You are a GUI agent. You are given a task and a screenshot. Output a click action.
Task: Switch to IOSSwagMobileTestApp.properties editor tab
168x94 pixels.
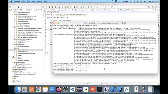129,10
